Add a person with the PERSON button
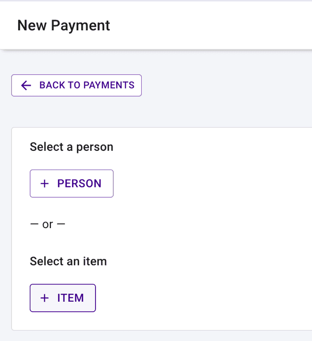 (x=72, y=183)
